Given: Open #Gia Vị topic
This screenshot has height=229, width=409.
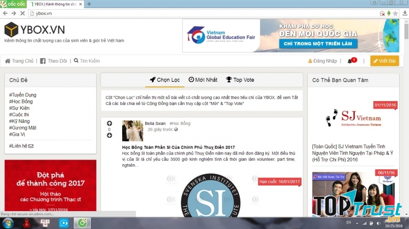Looking at the screenshot, I should (17, 134).
